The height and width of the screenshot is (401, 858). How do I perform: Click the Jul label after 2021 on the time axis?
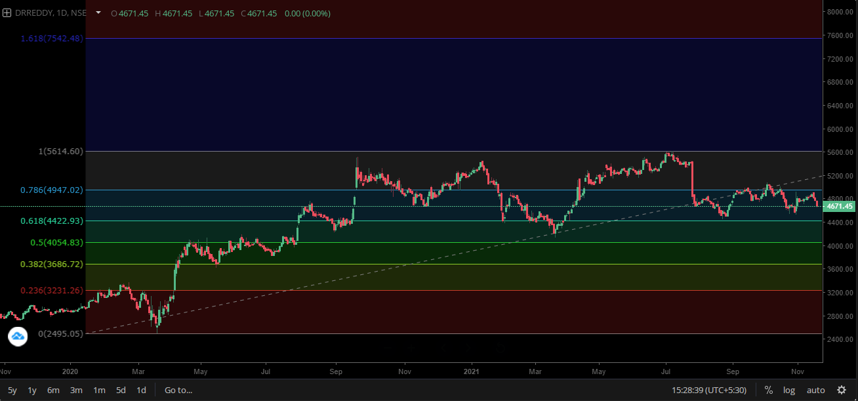point(666,371)
